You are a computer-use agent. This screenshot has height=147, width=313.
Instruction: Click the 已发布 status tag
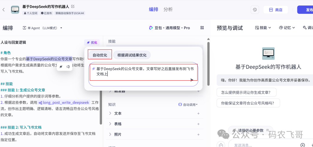point(46,13)
